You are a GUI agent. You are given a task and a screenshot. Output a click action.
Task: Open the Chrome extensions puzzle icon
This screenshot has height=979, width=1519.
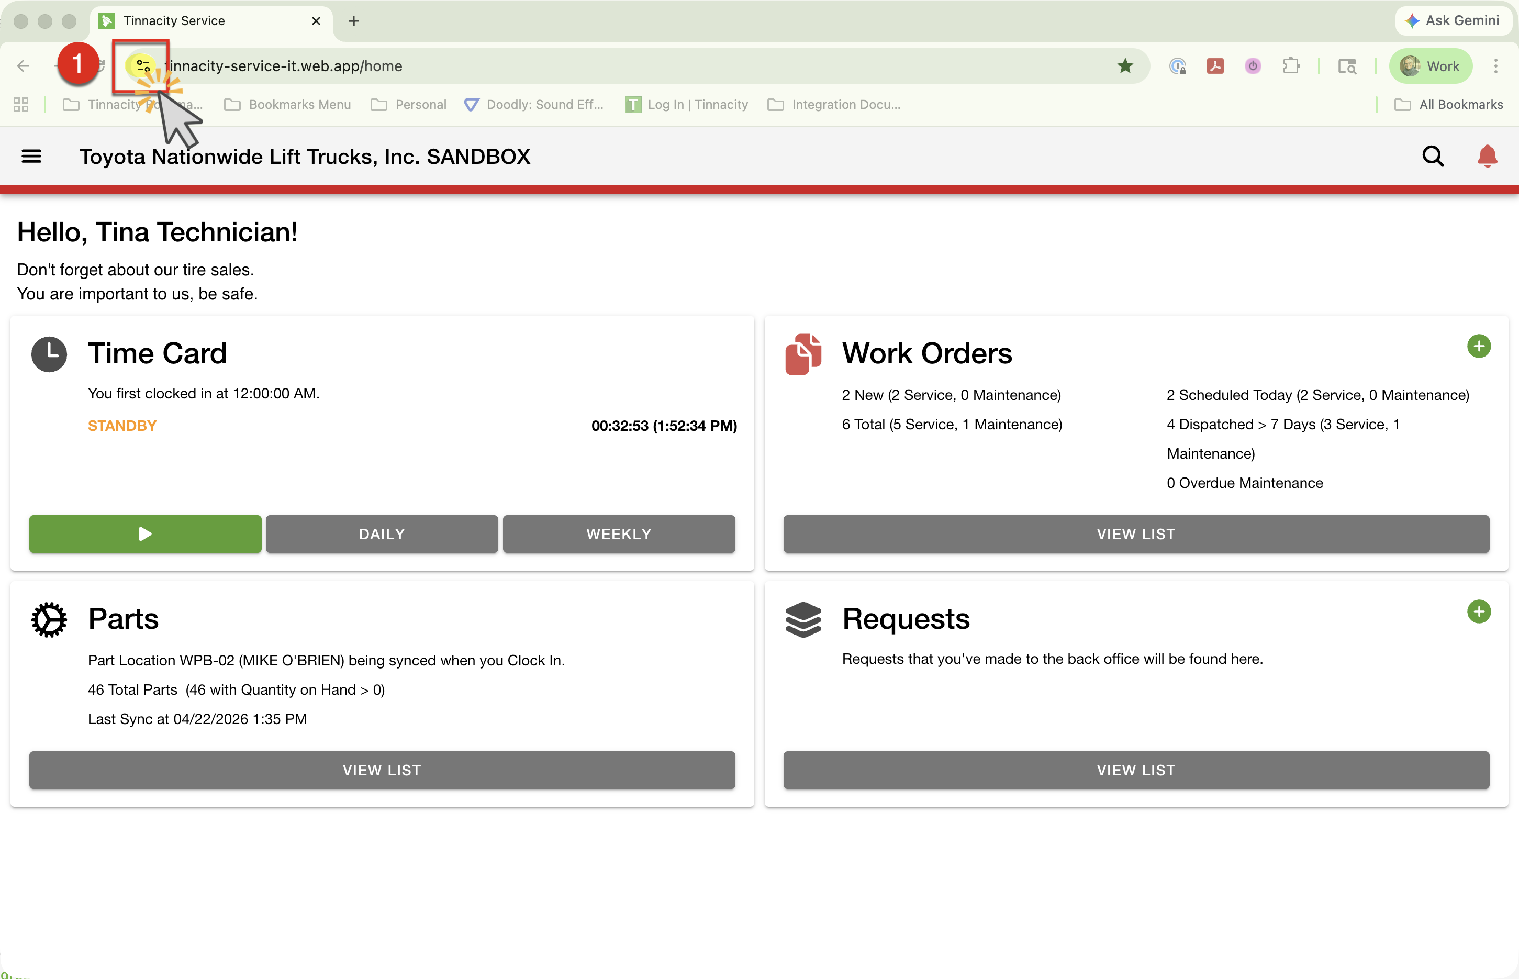[x=1291, y=66]
